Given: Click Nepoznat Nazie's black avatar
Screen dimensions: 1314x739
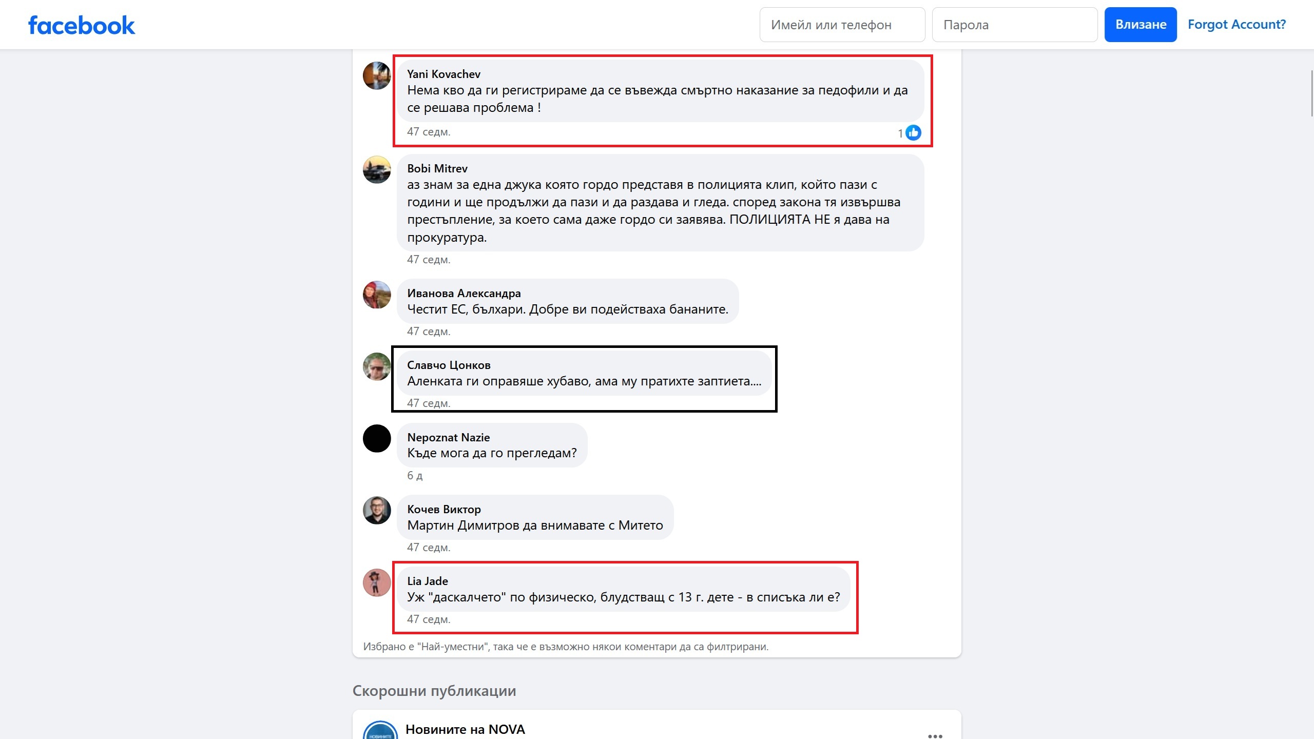Looking at the screenshot, I should (x=377, y=438).
